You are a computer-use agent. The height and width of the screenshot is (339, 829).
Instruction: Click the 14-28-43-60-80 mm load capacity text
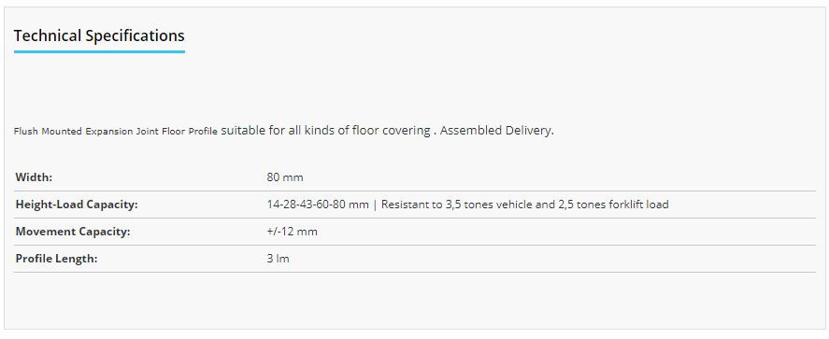pos(318,205)
